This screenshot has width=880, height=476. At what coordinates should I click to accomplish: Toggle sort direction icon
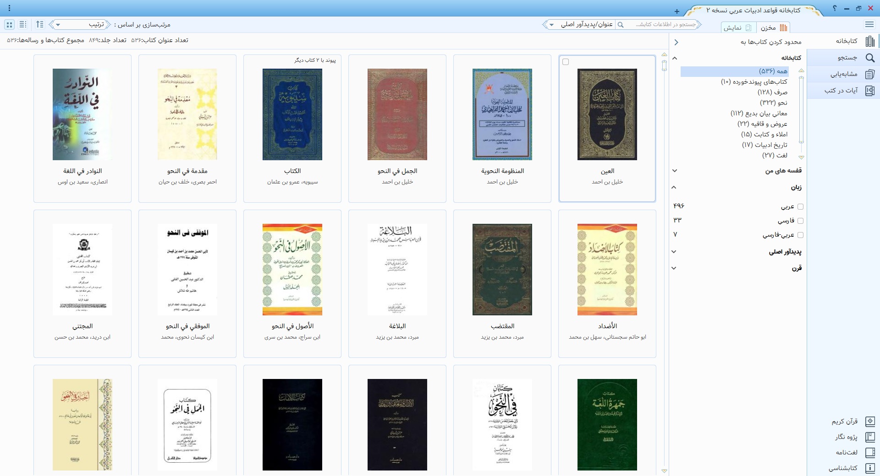40,24
